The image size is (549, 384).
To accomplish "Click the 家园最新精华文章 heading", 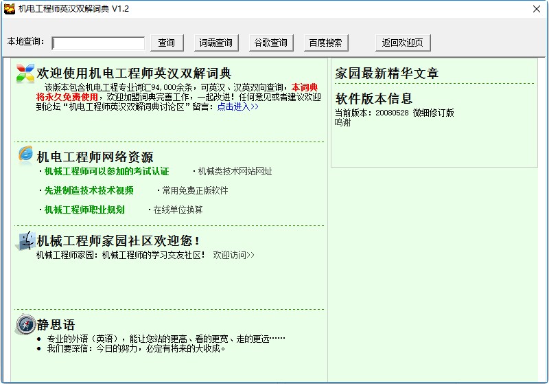I will (x=387, y=74).
